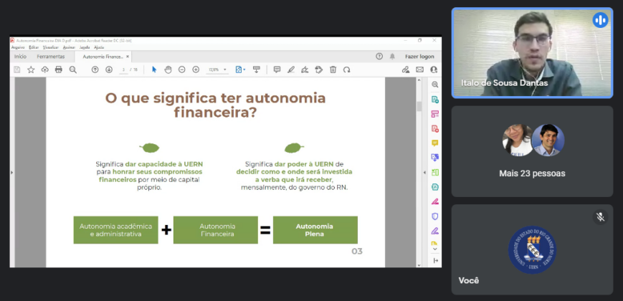
Task: Open the Mais 23 pessoas participants tile
Action: (x=533, y=151)
